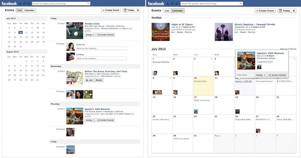The image size is (301, 158).
Task: Open Catch-up dinner entry on July 30
Action: click(x=181, y=139)
